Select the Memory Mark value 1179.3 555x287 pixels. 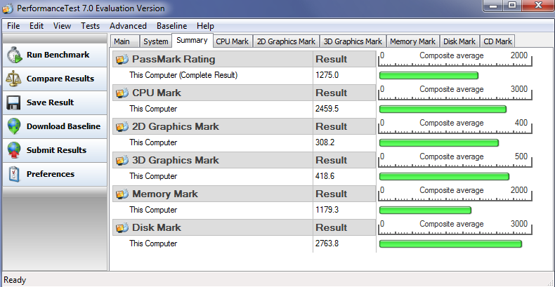click(327, 210)
